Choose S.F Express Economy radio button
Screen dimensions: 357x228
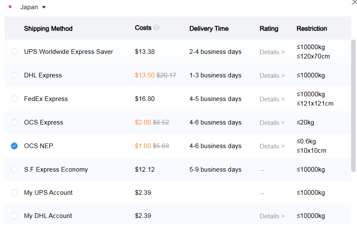[x=14, y=170]
